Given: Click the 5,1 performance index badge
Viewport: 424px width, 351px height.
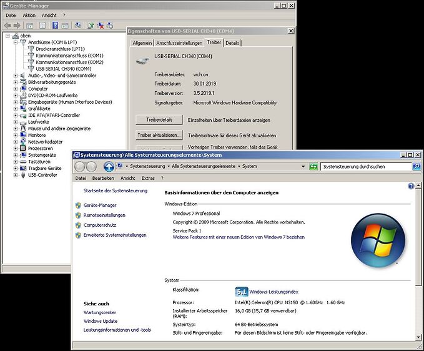Looking at the screenshot, I should pos(242,292).
